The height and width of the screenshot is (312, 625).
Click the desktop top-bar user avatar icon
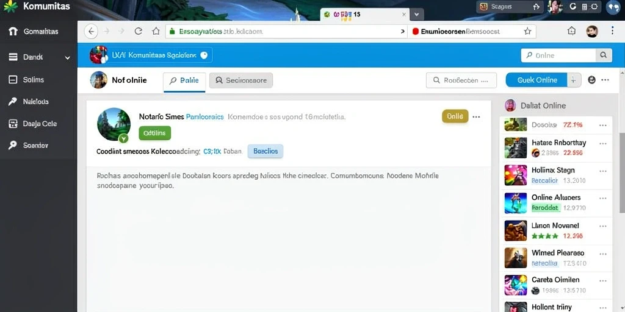click(x=555, y=6)
